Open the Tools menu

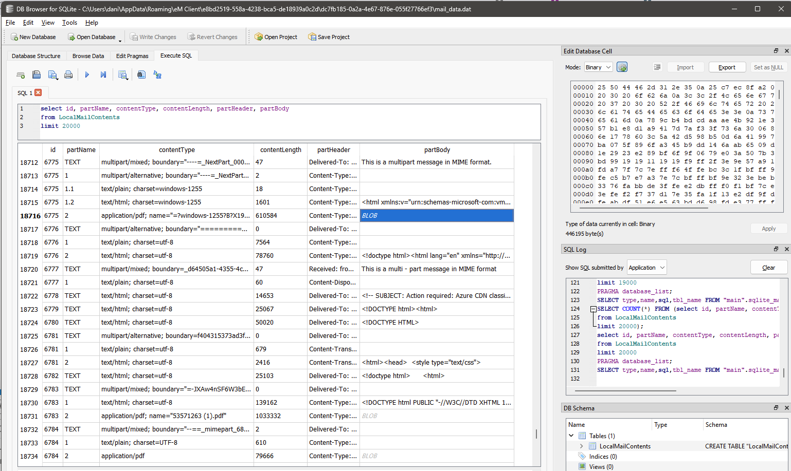[69, 23]
